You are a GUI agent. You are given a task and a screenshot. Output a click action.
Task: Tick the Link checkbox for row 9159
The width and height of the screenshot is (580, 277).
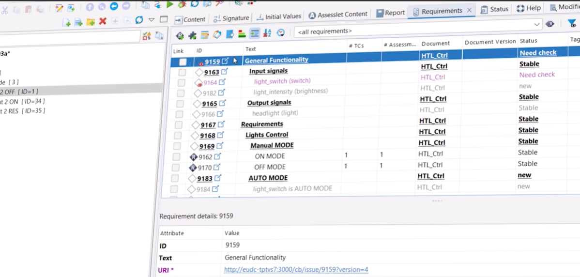[183, 62]
